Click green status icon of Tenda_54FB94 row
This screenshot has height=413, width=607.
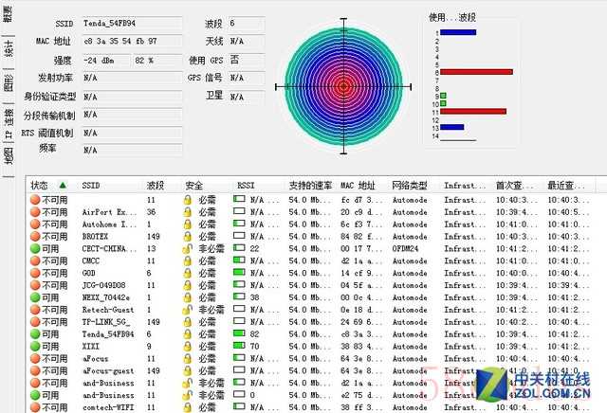click(x=34, y=334)
